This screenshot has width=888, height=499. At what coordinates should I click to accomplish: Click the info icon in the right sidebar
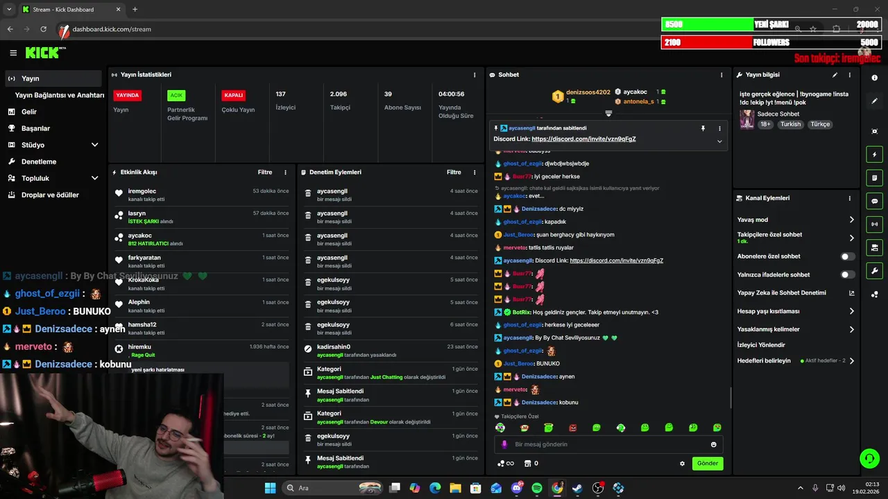pyautogui.click(x=874, y=78)
